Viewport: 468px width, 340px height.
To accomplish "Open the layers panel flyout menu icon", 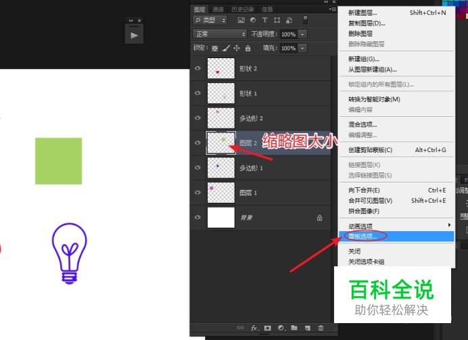I will (x=333, y=9).
